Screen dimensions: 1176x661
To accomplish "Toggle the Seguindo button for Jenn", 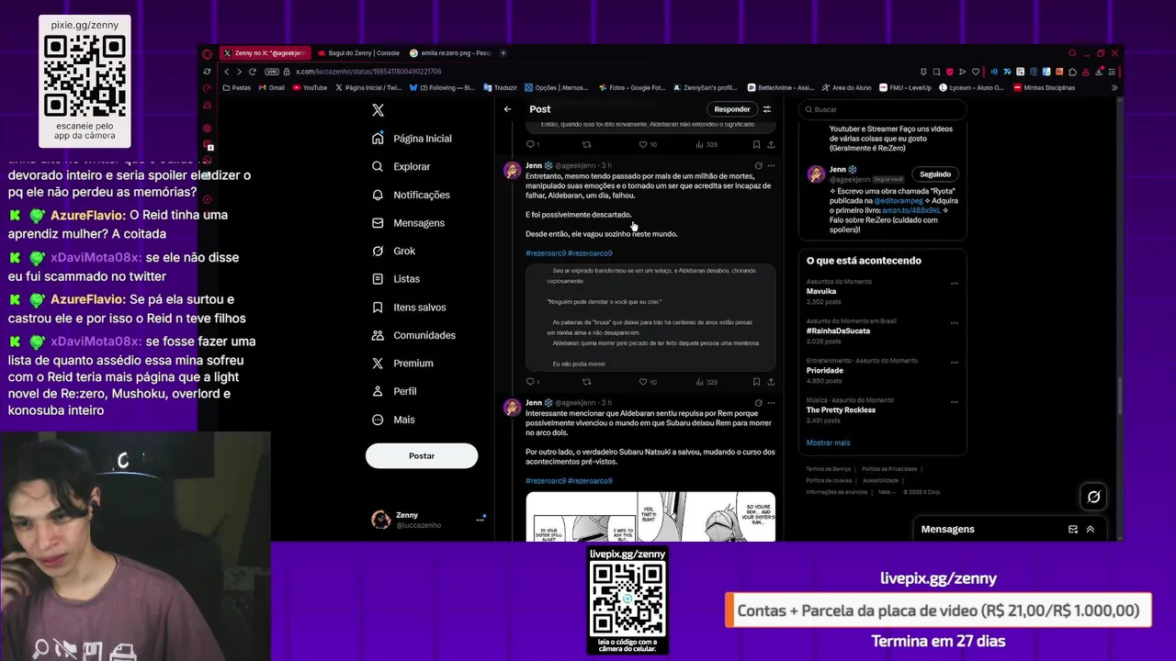I will pos(935,174).
